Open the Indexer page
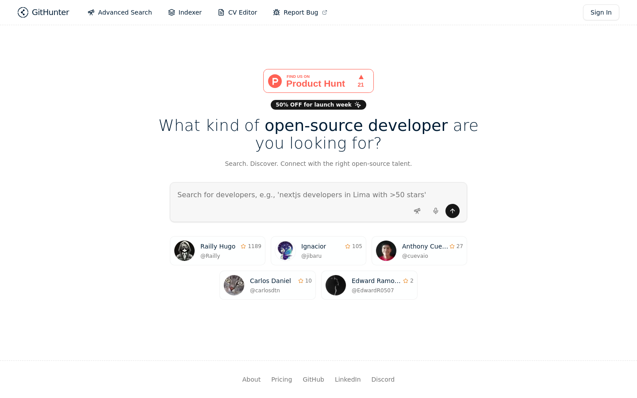Screen dimensions: 637x398 click(185, 12)
